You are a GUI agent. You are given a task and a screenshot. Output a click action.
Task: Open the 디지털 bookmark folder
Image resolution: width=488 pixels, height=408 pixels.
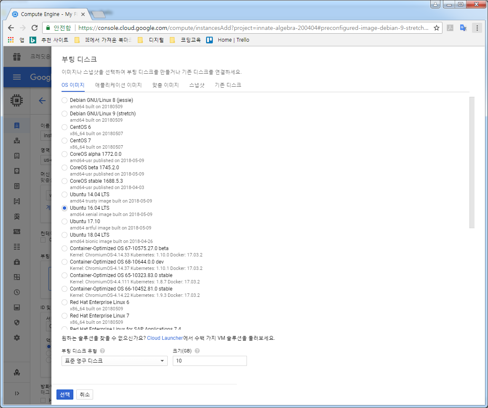(x=150, y=40)
